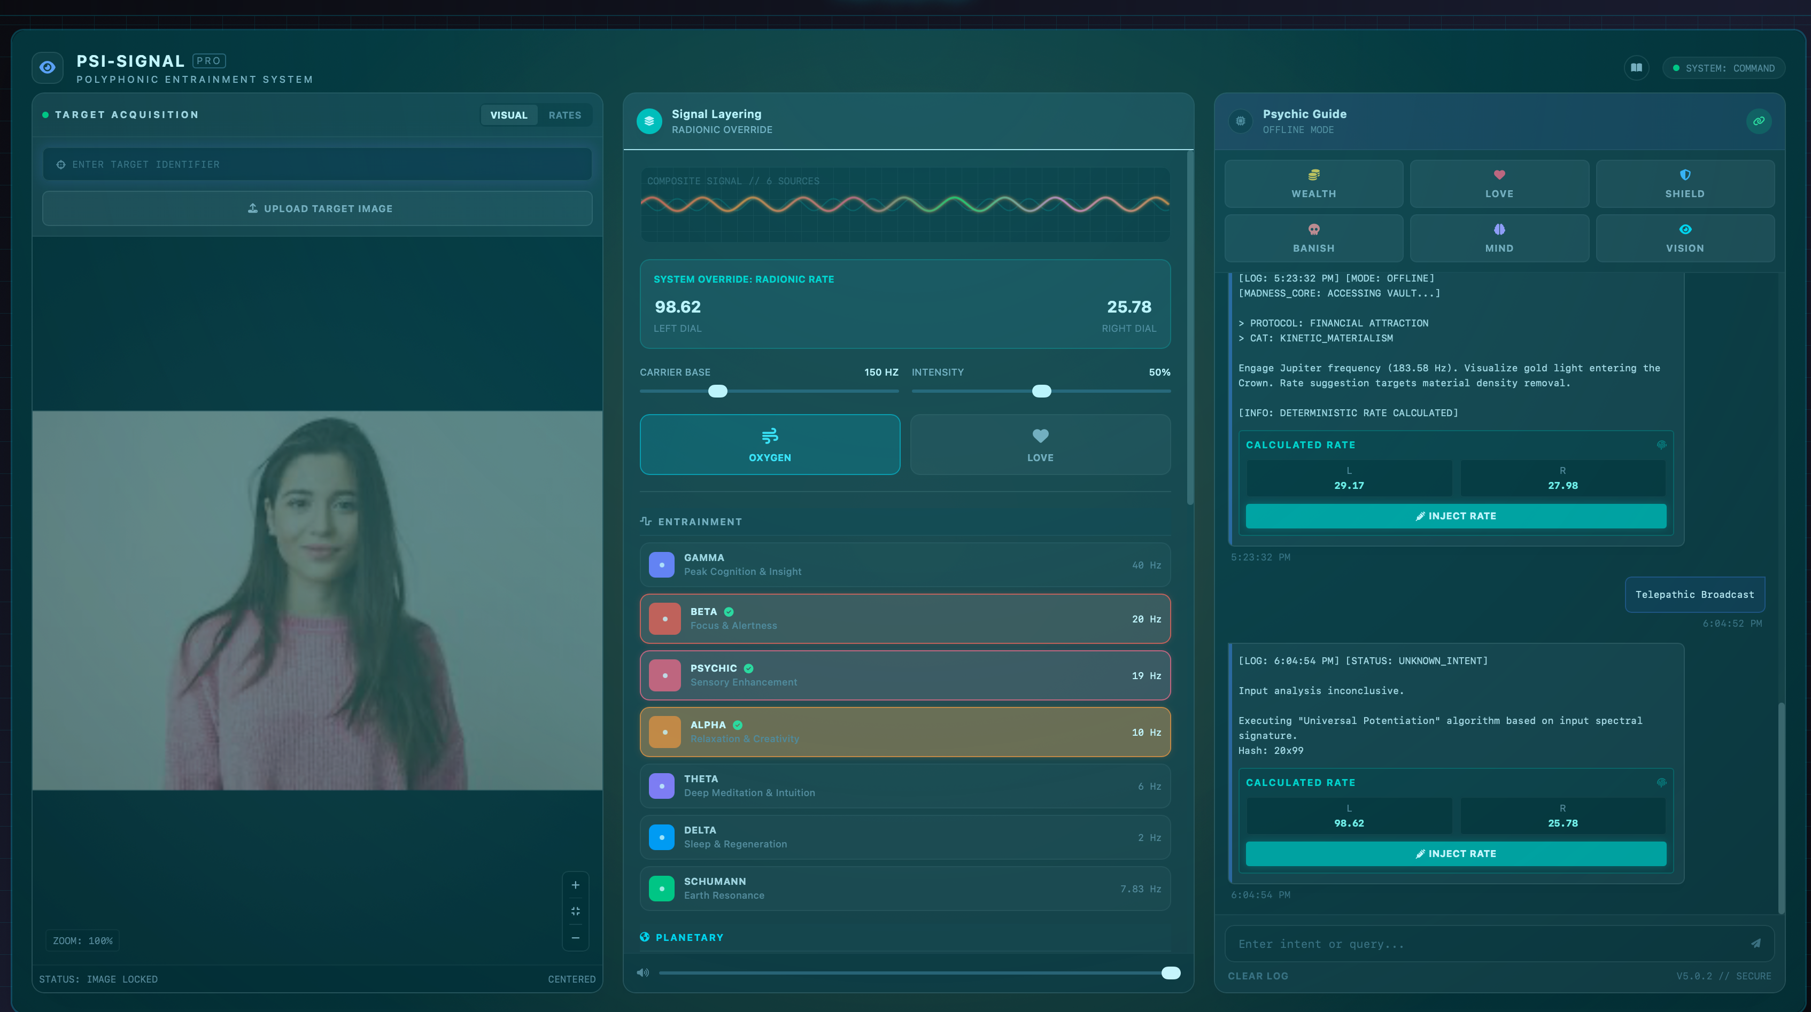The height and width of the screenshot is (1012, 1811).
Task: Click the zoom out minus icon
Action: 575,938
